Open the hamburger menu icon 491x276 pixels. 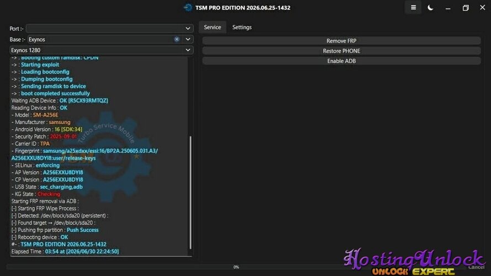(413, 8)
